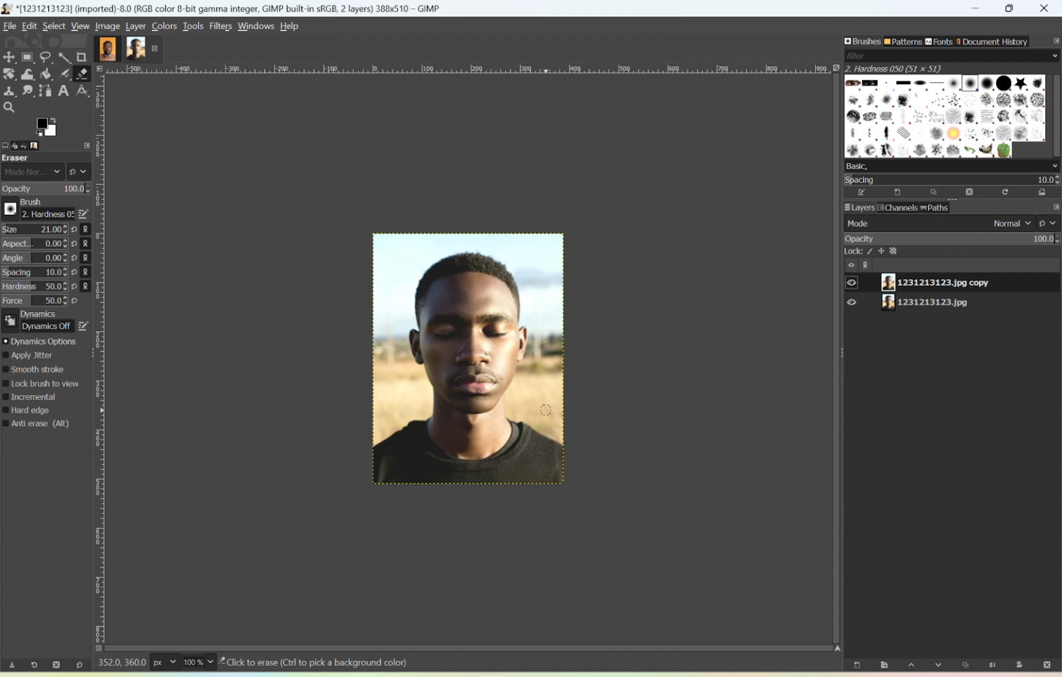This screenshot has height=677, width=1062.
Task: Open the px units dropdown
Action: 165,662
